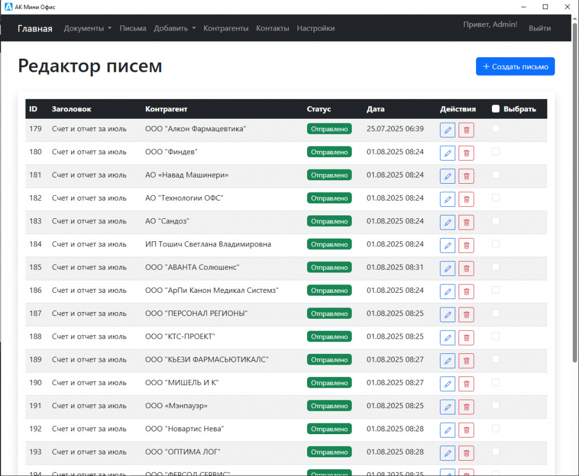The height and width of the screenshot is (476, 579).
Task: Click the АК Мини Офис app icon
Action: pyautogui.click(x=8, y=7)
